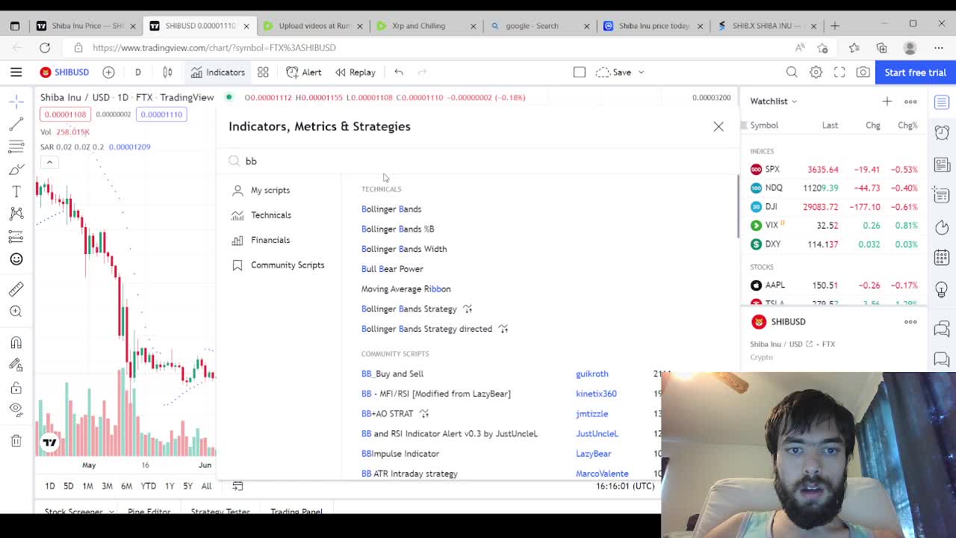This screenshot has height=538, width=956.
Task: Open chart settings gear icon
Action: [816, 72]
